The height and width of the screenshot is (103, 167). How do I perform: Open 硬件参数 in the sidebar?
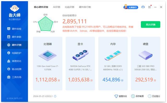coord(14,37)
